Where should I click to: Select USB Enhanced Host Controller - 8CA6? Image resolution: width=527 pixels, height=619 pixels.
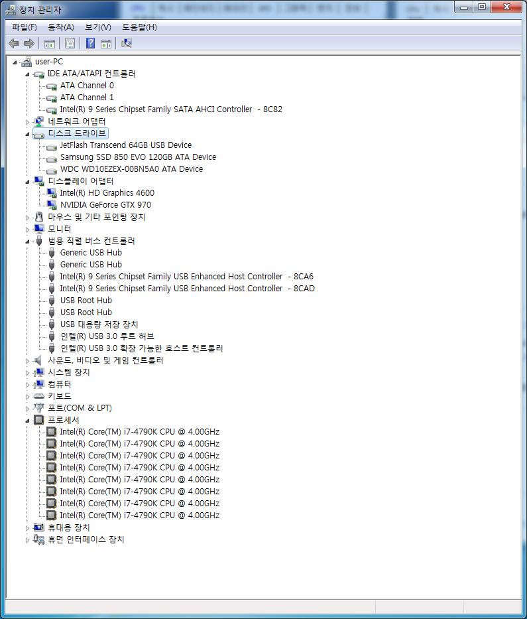[x=186, y=277]
